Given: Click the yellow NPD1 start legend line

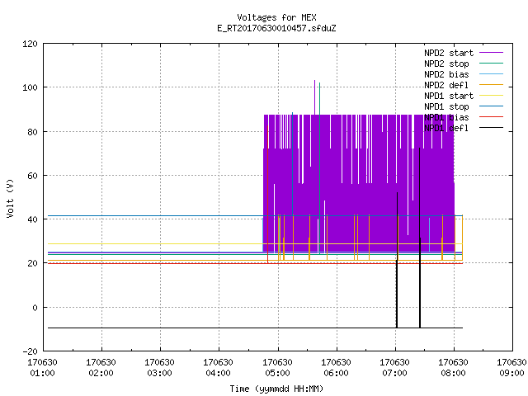Looking at the screenshot, I should [491, 96].
